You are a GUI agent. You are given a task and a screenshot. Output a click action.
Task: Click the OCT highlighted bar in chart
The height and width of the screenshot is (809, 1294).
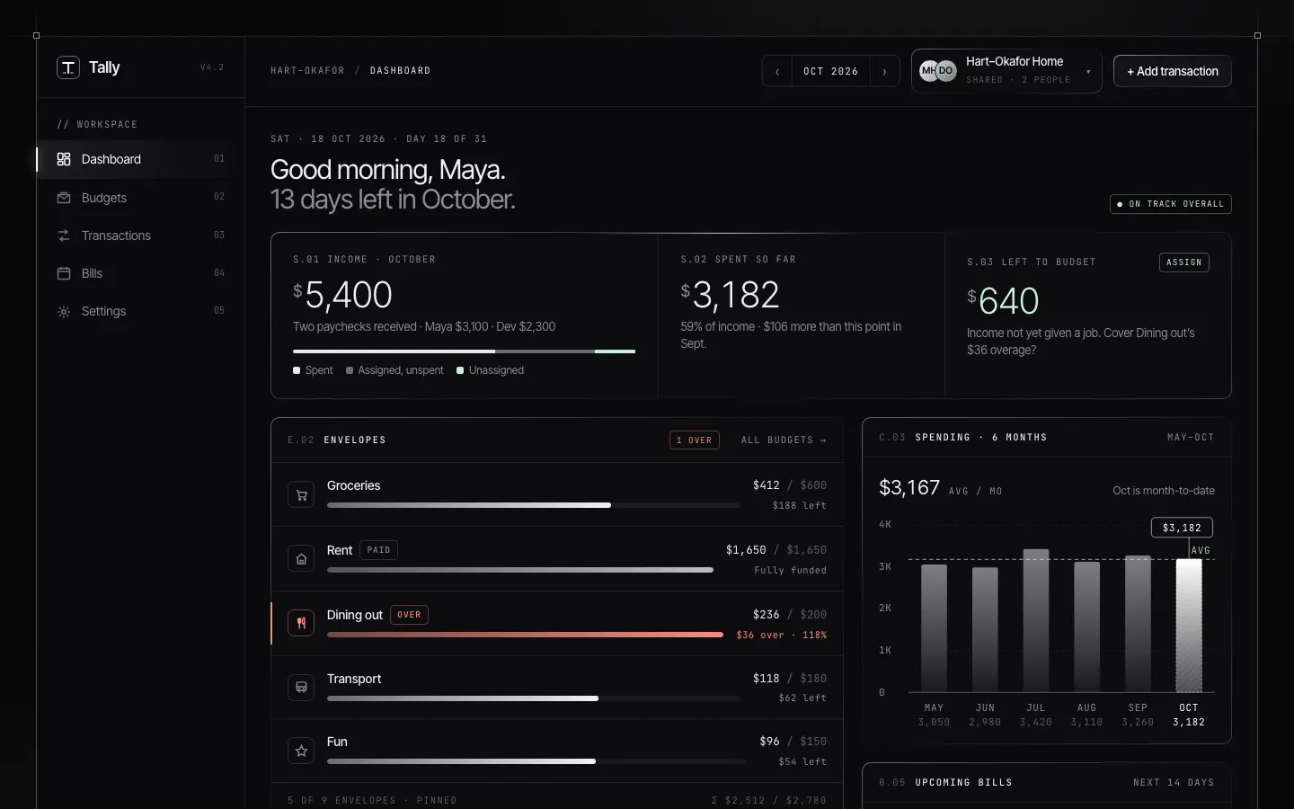[1189, 626]
